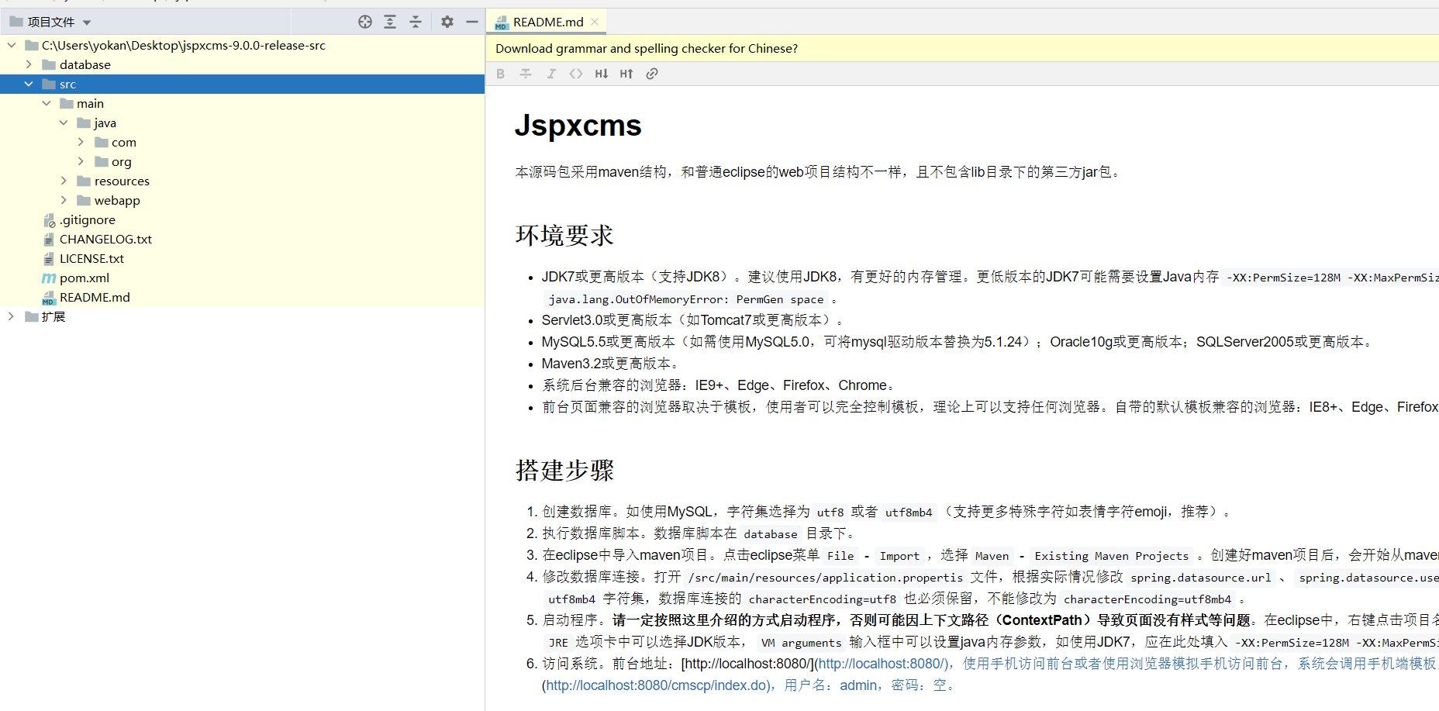1439x711 pixels.
Task: Hide the project tool window with minus icon
Action: click(x=472, y=22)
